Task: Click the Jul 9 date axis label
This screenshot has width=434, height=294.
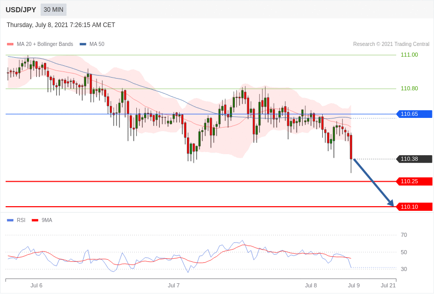Action: (354, 285)
